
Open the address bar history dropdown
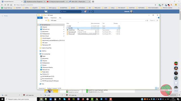click(146, 20)
